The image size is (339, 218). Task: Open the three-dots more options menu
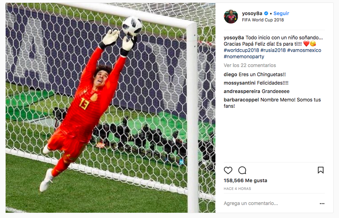point(322,204)
